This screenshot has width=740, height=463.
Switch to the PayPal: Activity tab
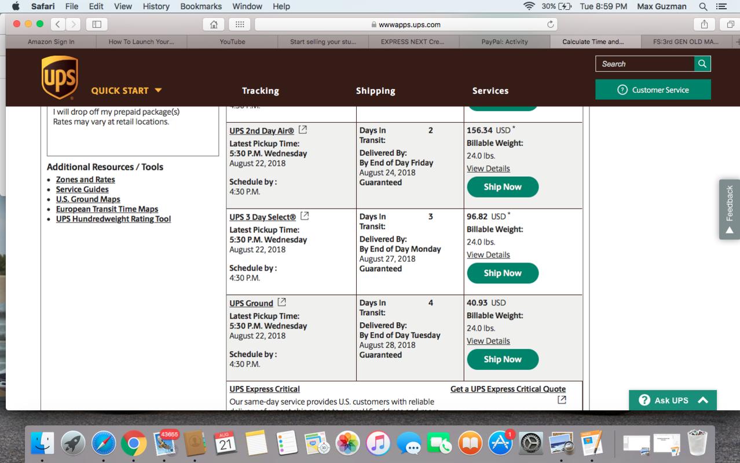tap(504, 42)
